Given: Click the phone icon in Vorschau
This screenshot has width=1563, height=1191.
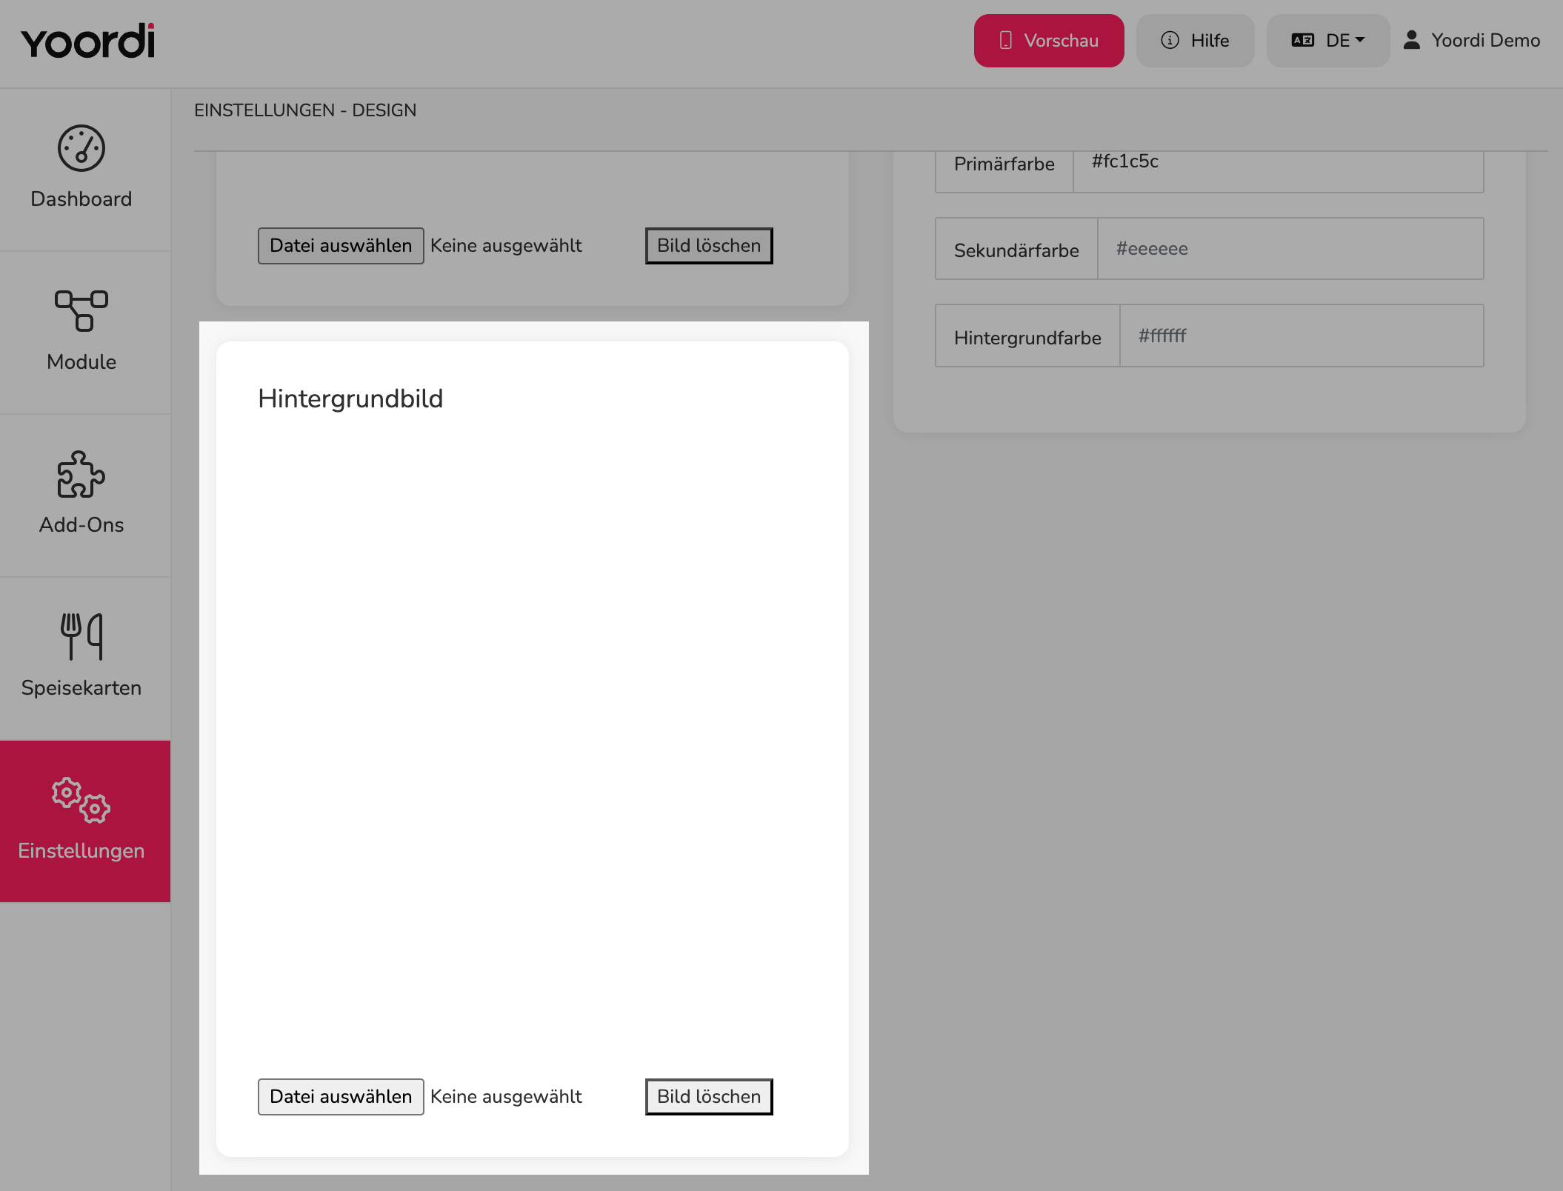Looking at the screenshot, I should click(1005, 40).
